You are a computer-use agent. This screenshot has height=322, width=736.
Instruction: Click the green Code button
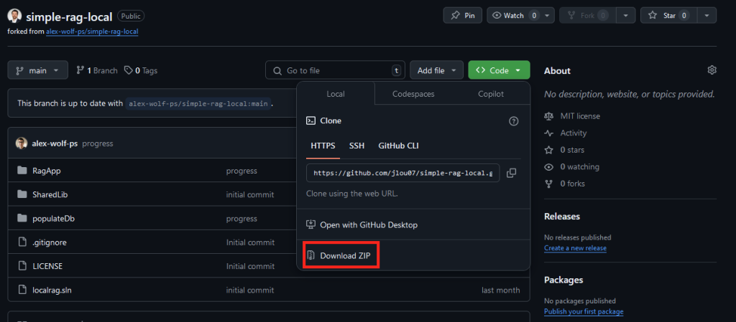point(499,71)
